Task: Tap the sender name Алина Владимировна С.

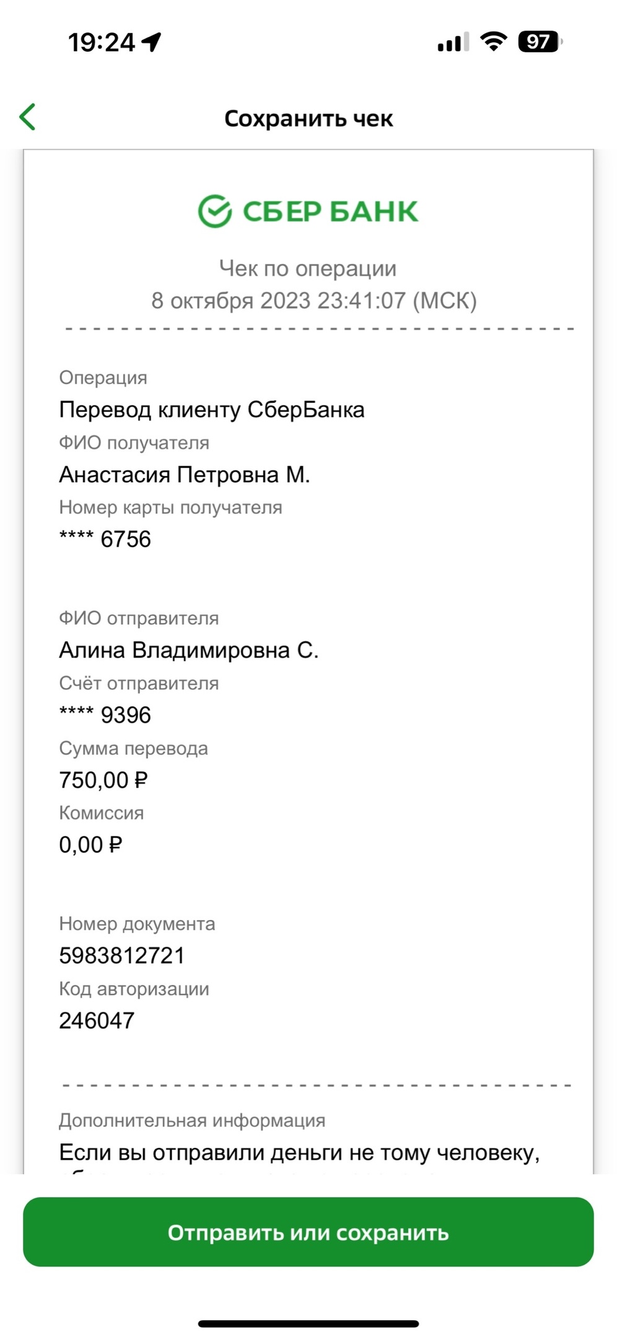Action: [189, 650]
